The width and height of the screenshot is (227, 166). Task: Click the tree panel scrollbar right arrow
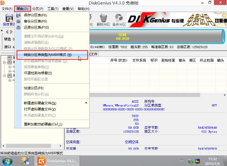click(61, 146)
